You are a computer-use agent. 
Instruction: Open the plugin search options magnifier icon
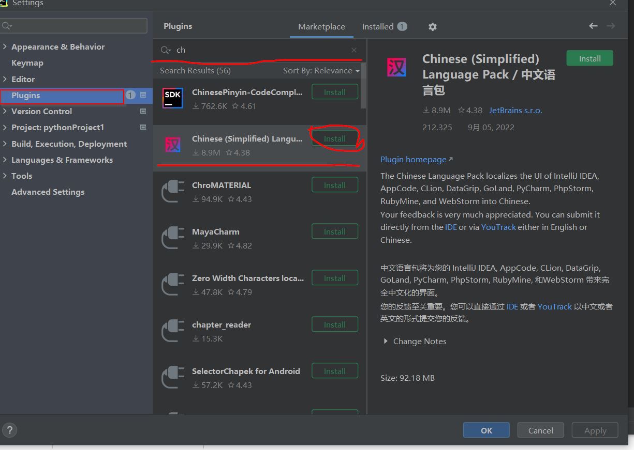(x=166, y=50)
